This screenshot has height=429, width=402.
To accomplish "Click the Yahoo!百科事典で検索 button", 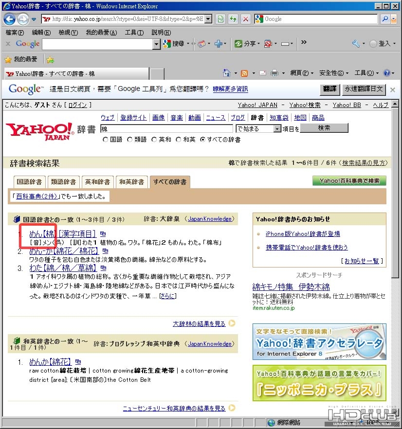I will 349,181.
